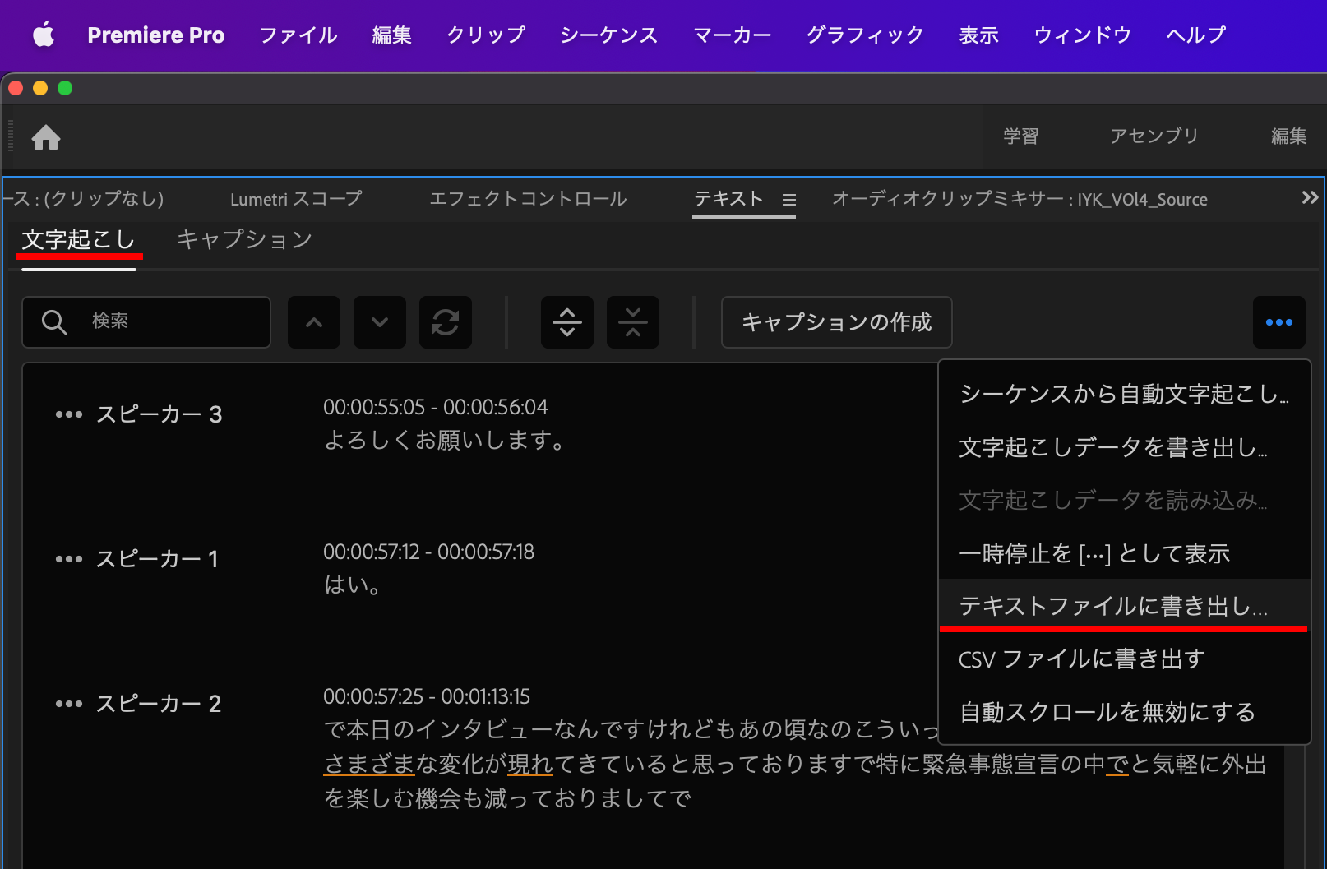This screenshot has height=869, width=1327.
Task: Open options dots for スピーカー 3
Action: coord(69,414)
